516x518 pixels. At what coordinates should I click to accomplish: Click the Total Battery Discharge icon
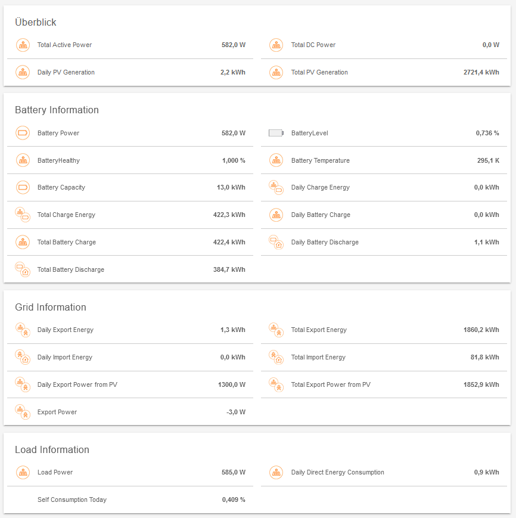coord(23,269)
